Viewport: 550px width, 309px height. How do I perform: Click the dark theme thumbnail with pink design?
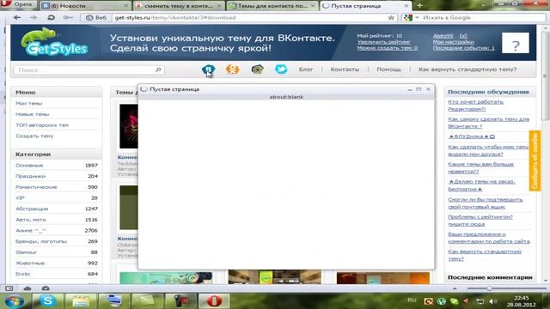point(128,126)
